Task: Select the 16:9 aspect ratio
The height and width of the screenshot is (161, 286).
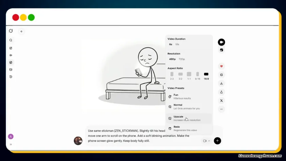Action: (x=206, y=76)
